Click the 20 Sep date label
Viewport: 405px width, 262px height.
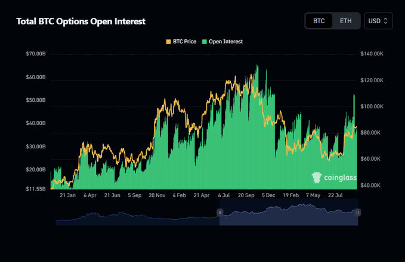tap(246, 195)
